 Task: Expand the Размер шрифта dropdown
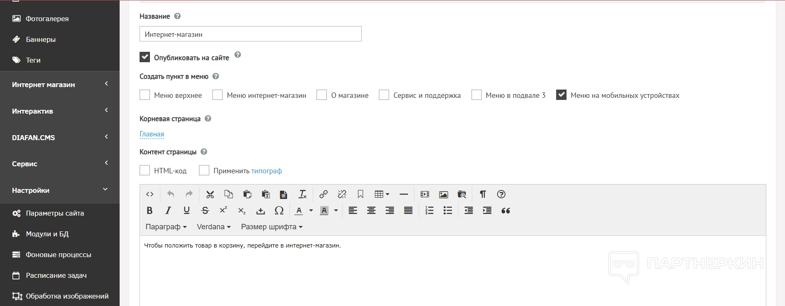[x=272, y=227]
